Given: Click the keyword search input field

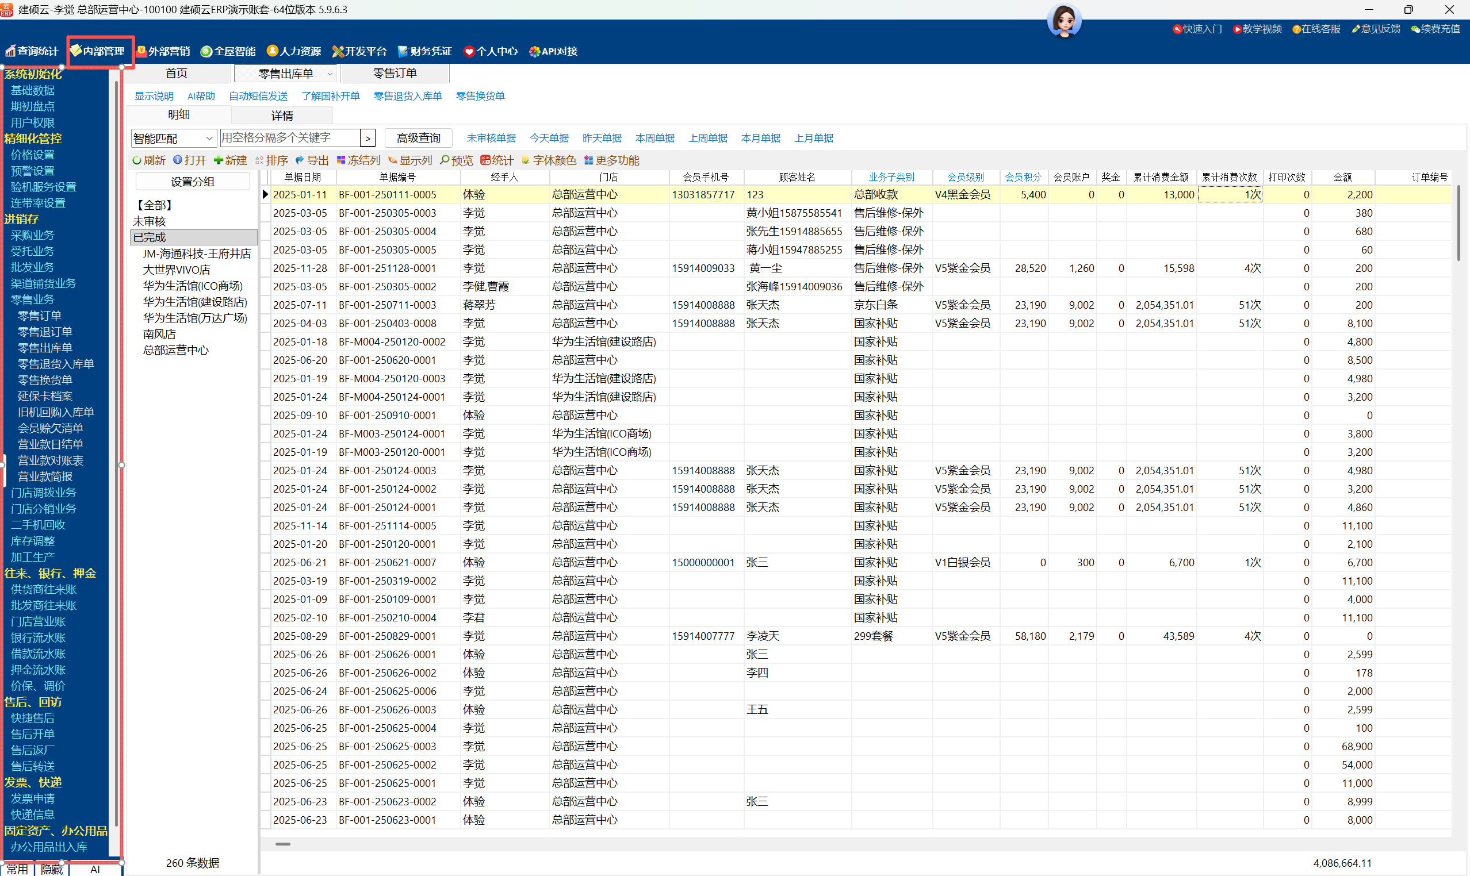Looking at the screenshot, I should [289, 138].
